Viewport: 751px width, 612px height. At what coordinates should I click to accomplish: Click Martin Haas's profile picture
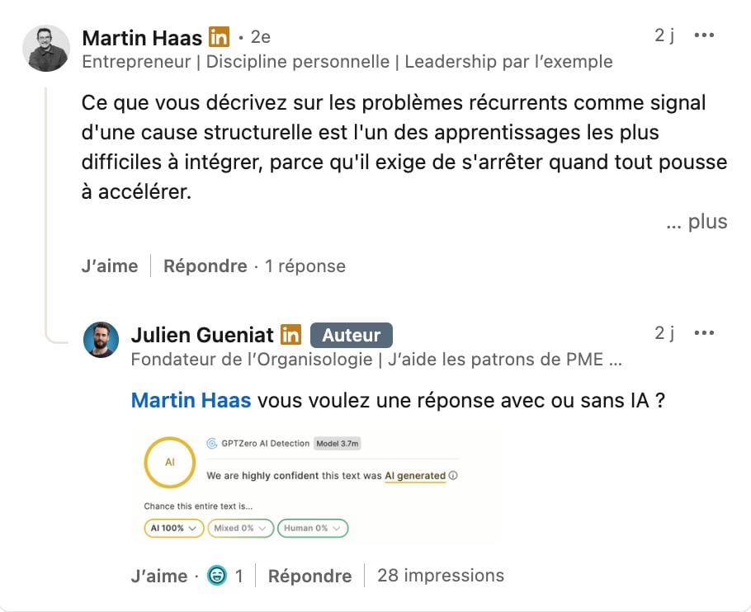46,48
